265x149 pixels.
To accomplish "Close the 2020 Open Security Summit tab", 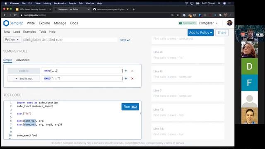I will [x=50, y=10].
